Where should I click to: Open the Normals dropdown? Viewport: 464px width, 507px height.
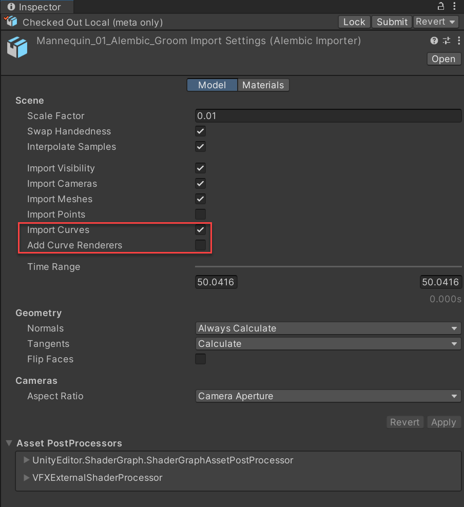tap(328, 328)
